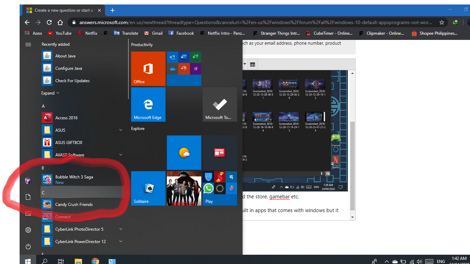Open the Hotspot Shield tile
Viewport: 470px width, 264px height.
(208, 177)
